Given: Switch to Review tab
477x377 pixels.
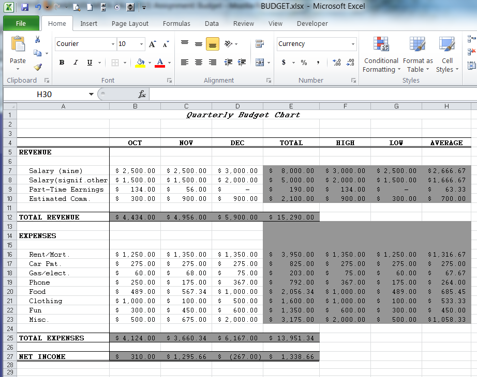Looking at the screenshot, I should coord(243,23).
